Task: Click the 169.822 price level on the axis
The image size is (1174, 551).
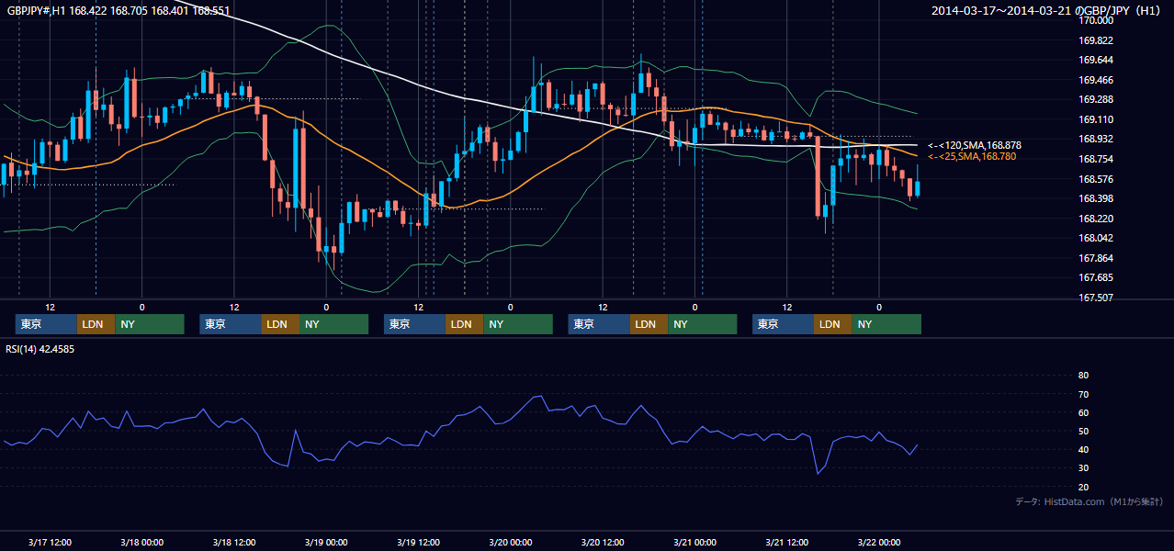Action: 1096,40
